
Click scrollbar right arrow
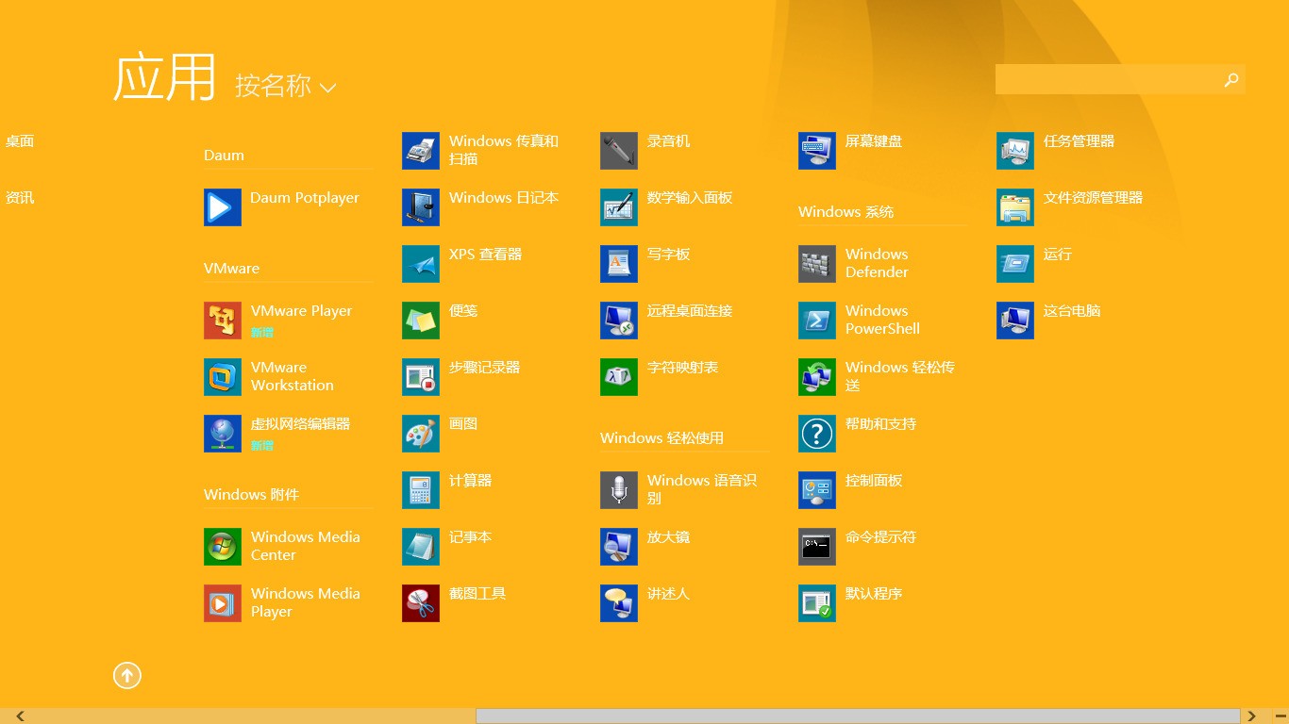[1252, 716]
